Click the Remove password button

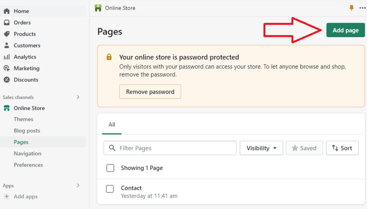(x=150, y=92)
